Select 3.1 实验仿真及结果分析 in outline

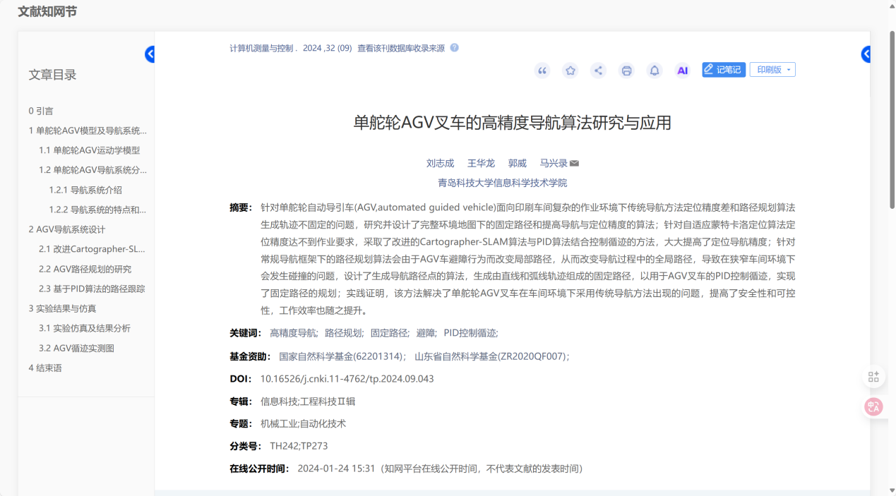84,328
